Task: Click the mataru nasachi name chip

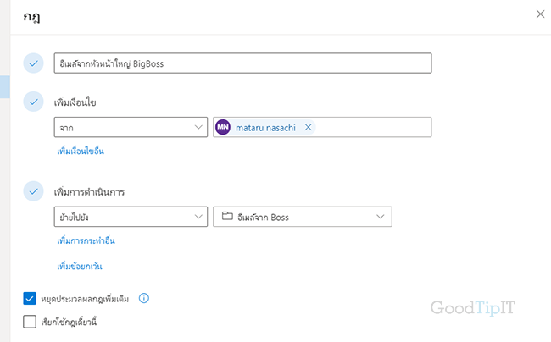Action: point(265,127)
